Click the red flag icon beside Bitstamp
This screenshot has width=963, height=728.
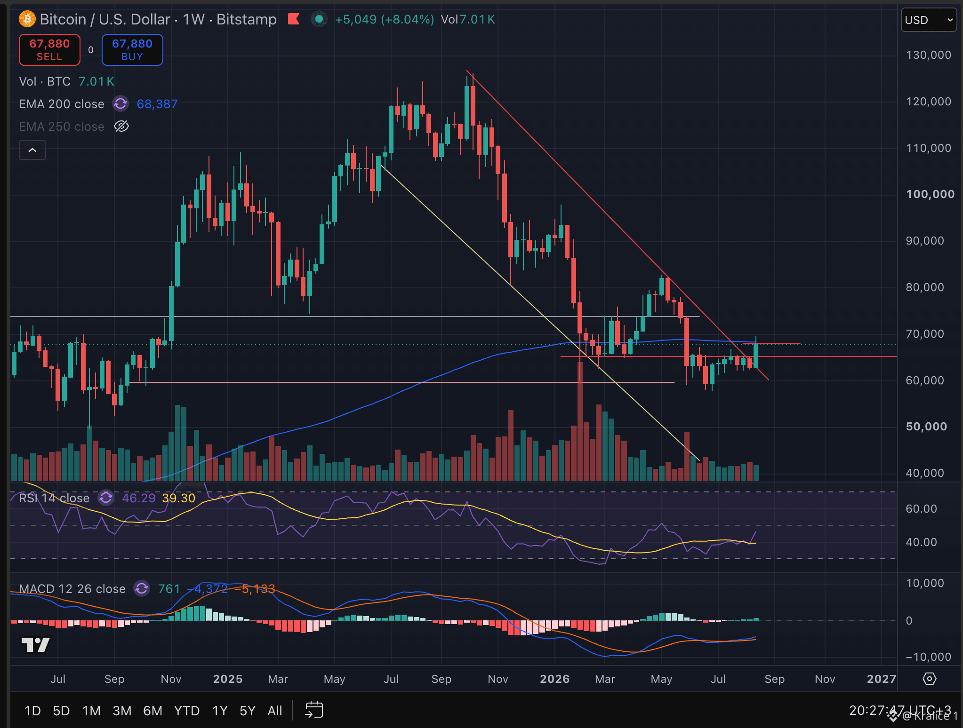coord(294,19)
